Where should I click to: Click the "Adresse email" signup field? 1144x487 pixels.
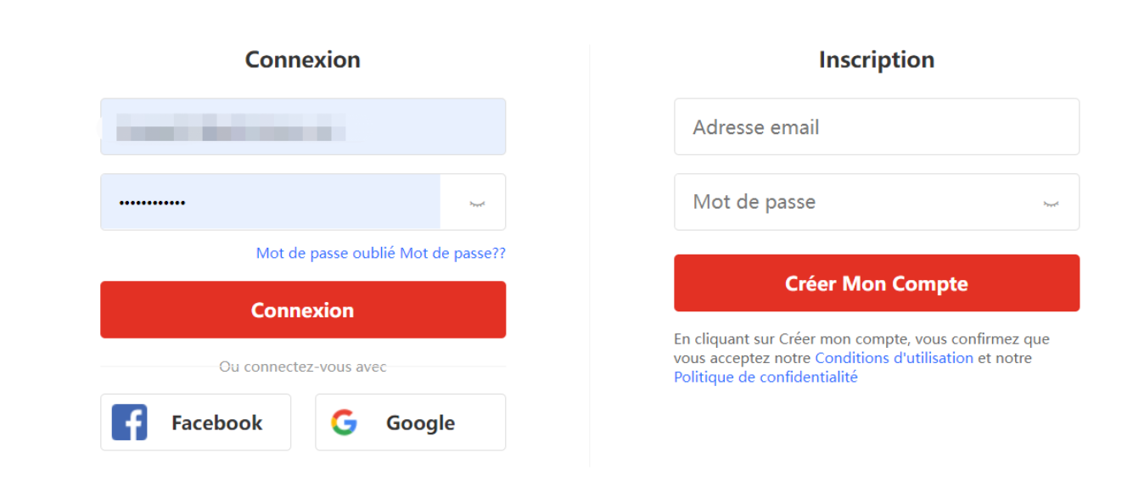point(877,127)
